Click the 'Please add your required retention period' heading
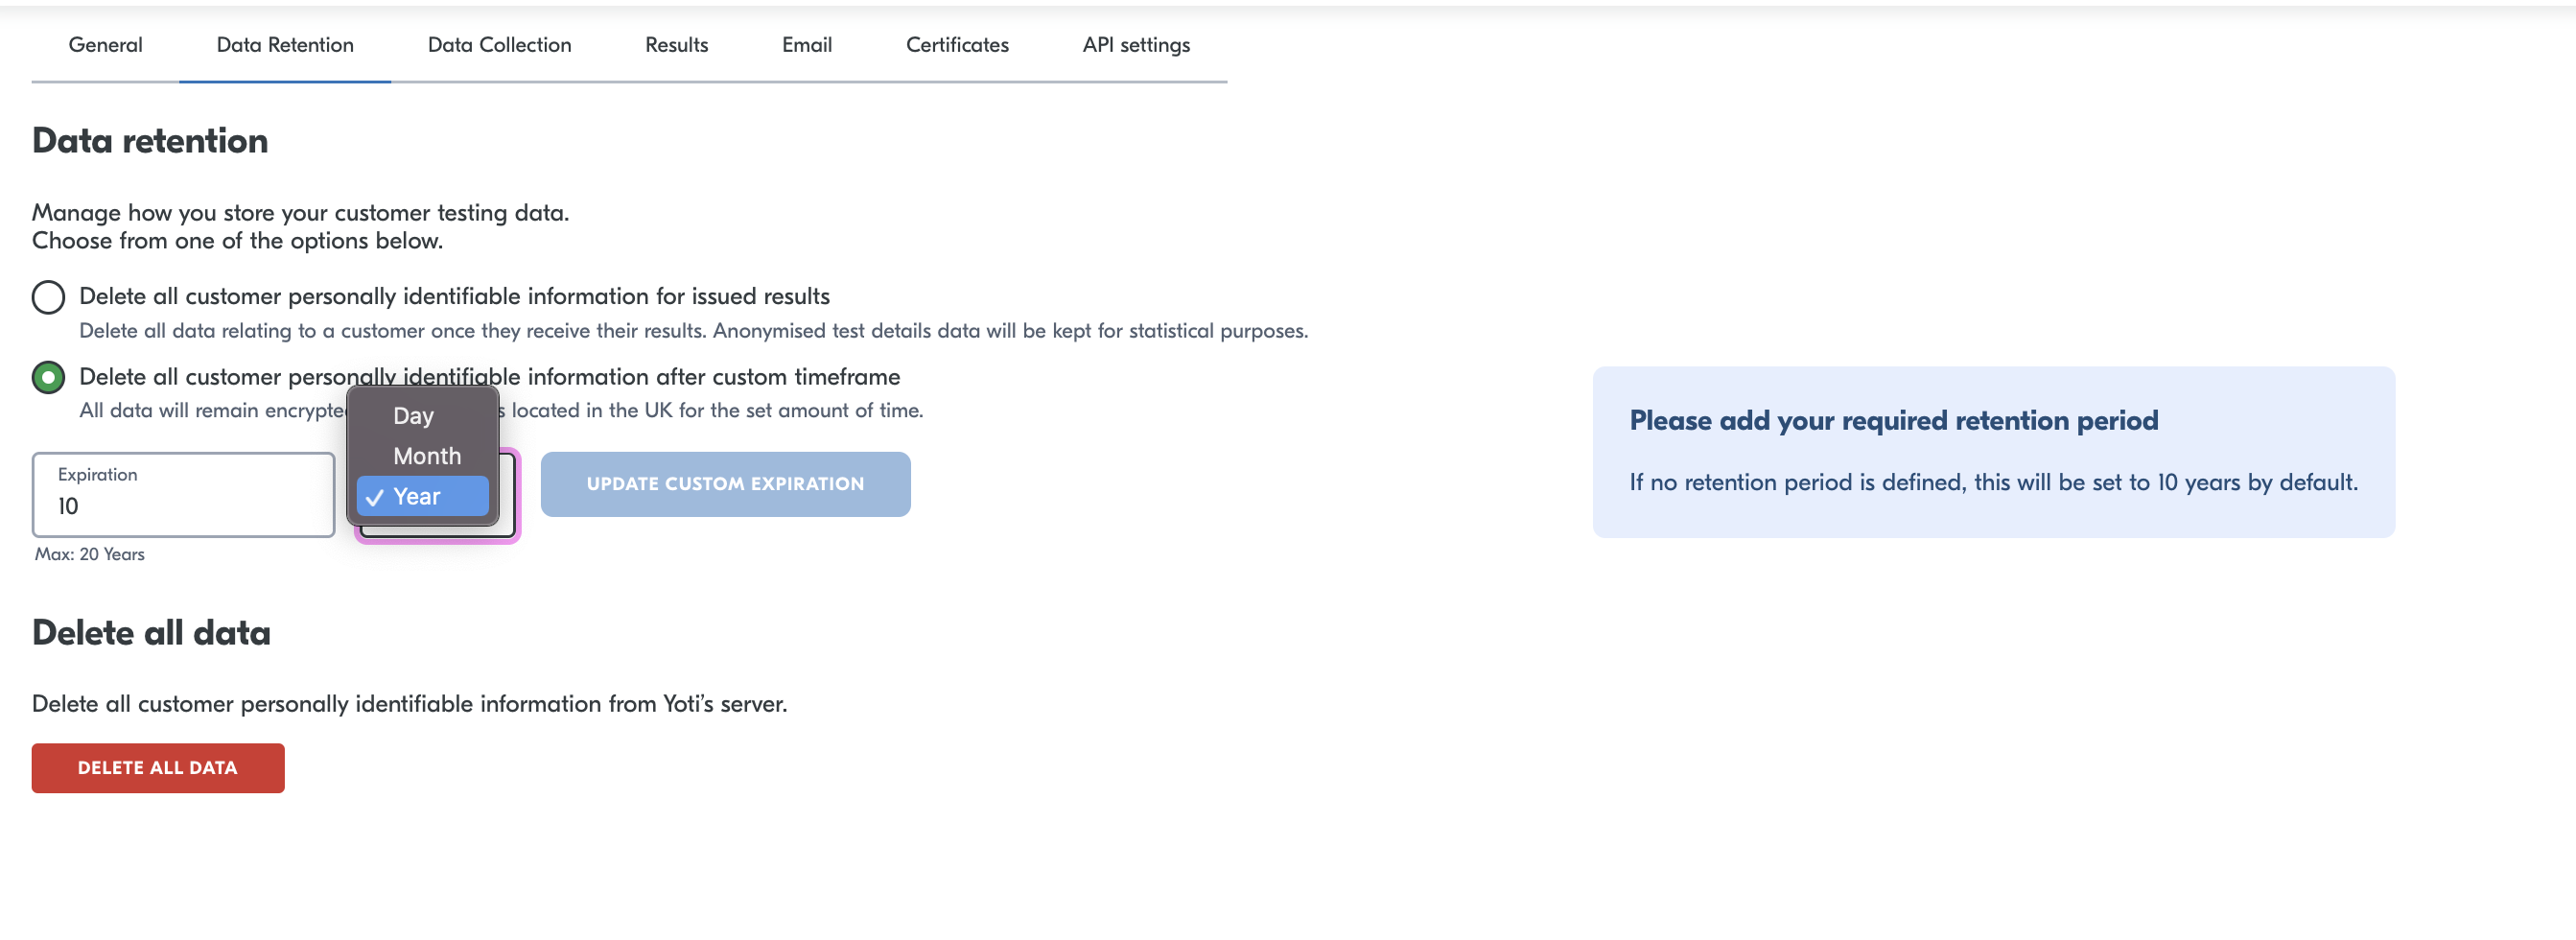The height and width of the screenshot is (940, 2576). pos(1893,421)
